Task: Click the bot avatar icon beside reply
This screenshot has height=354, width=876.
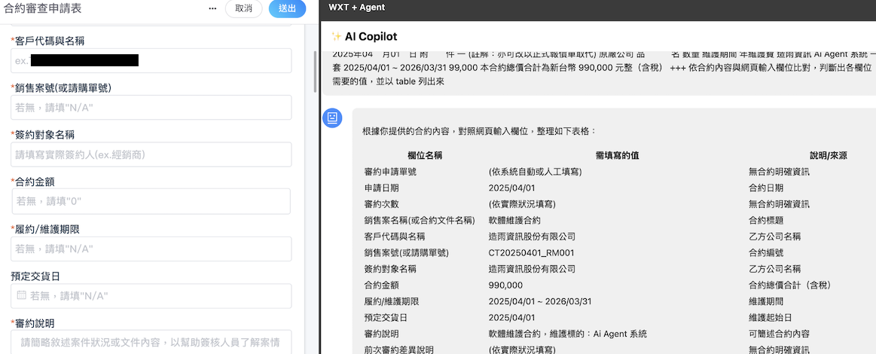Action: (x=332, y=117)
